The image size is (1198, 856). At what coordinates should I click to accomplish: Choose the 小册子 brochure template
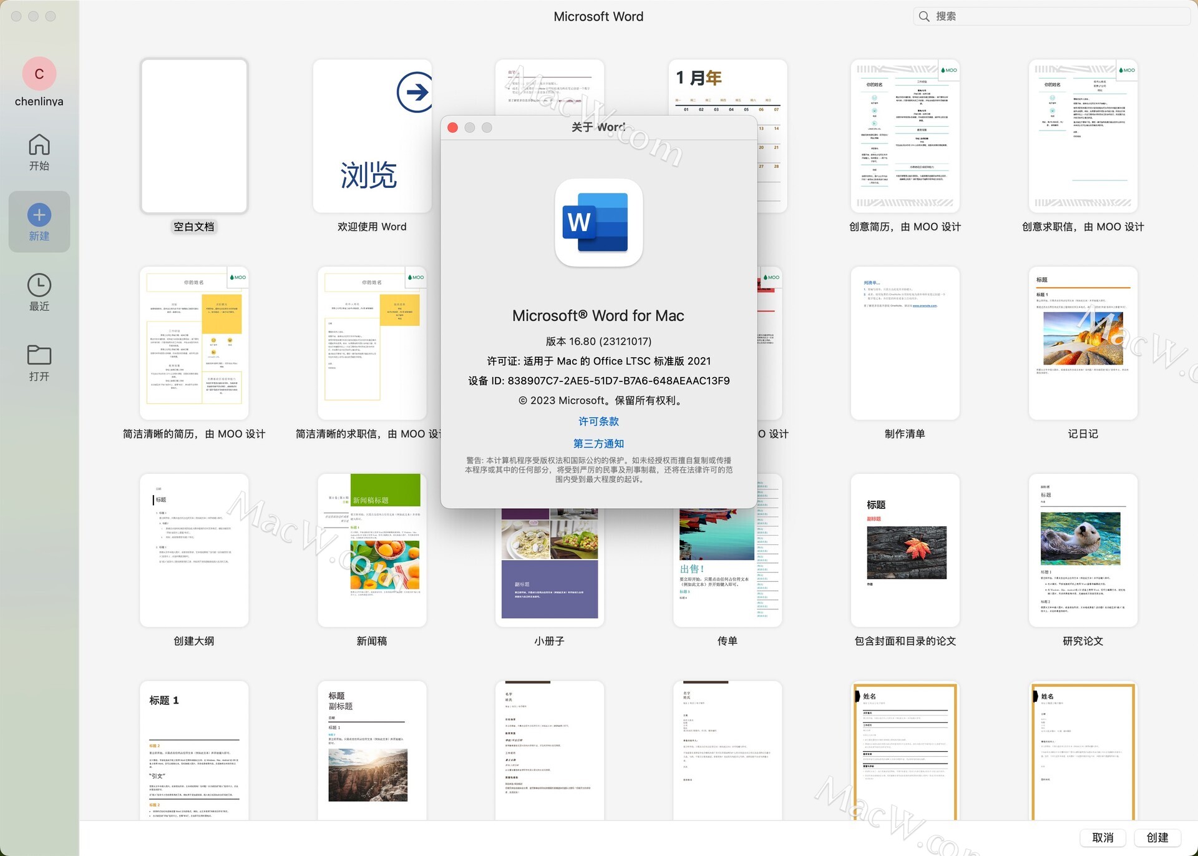550,567
